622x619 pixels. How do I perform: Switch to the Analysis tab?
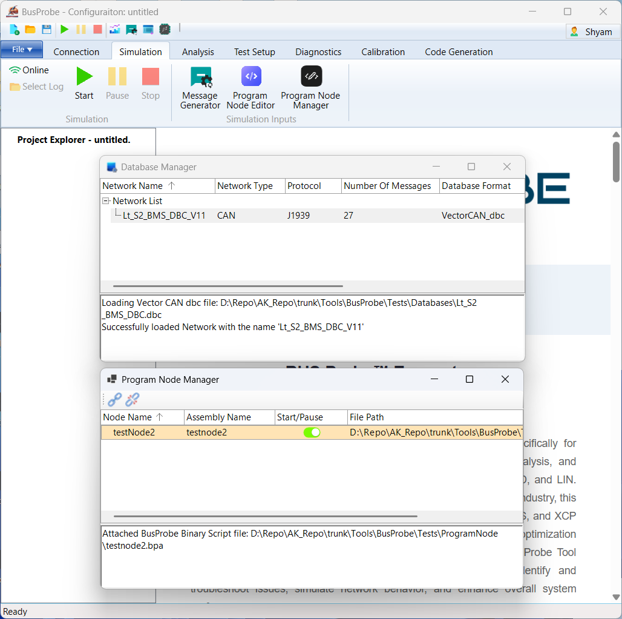click(198, 52)
